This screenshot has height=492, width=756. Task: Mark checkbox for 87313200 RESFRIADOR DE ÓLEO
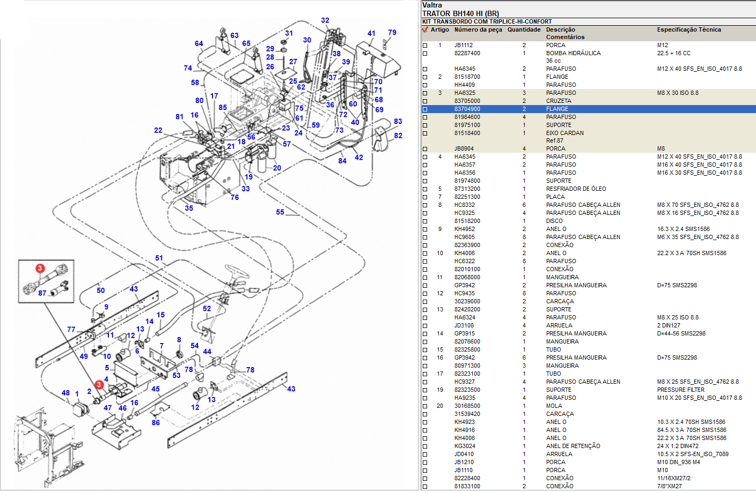(x=425, y=189)
